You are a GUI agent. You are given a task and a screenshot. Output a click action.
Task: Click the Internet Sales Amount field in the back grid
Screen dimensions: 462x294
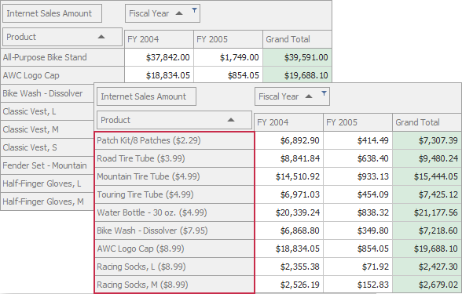[52, 13]
